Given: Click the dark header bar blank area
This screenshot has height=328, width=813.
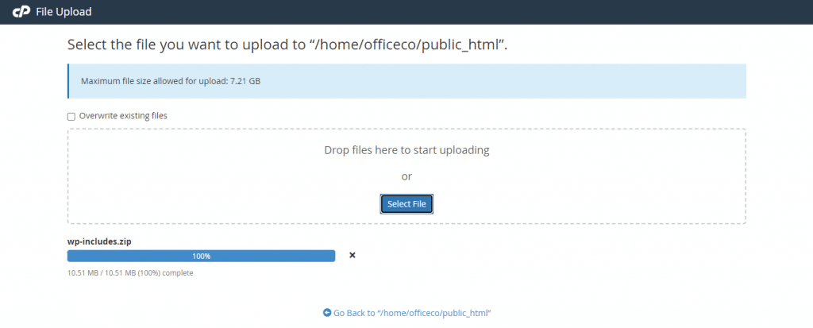Looking at the screenshot, I should coord(476,12).
